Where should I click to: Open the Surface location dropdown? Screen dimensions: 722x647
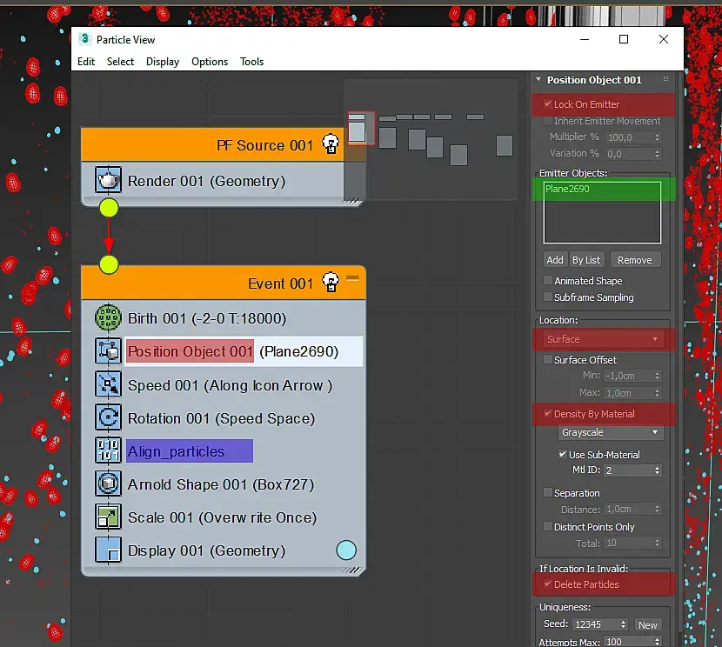603,339
